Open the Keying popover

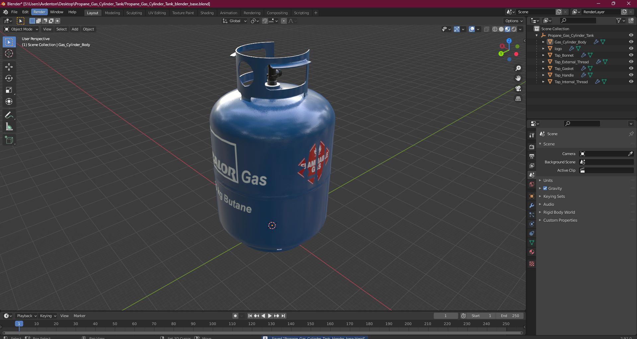click(48, 316)
